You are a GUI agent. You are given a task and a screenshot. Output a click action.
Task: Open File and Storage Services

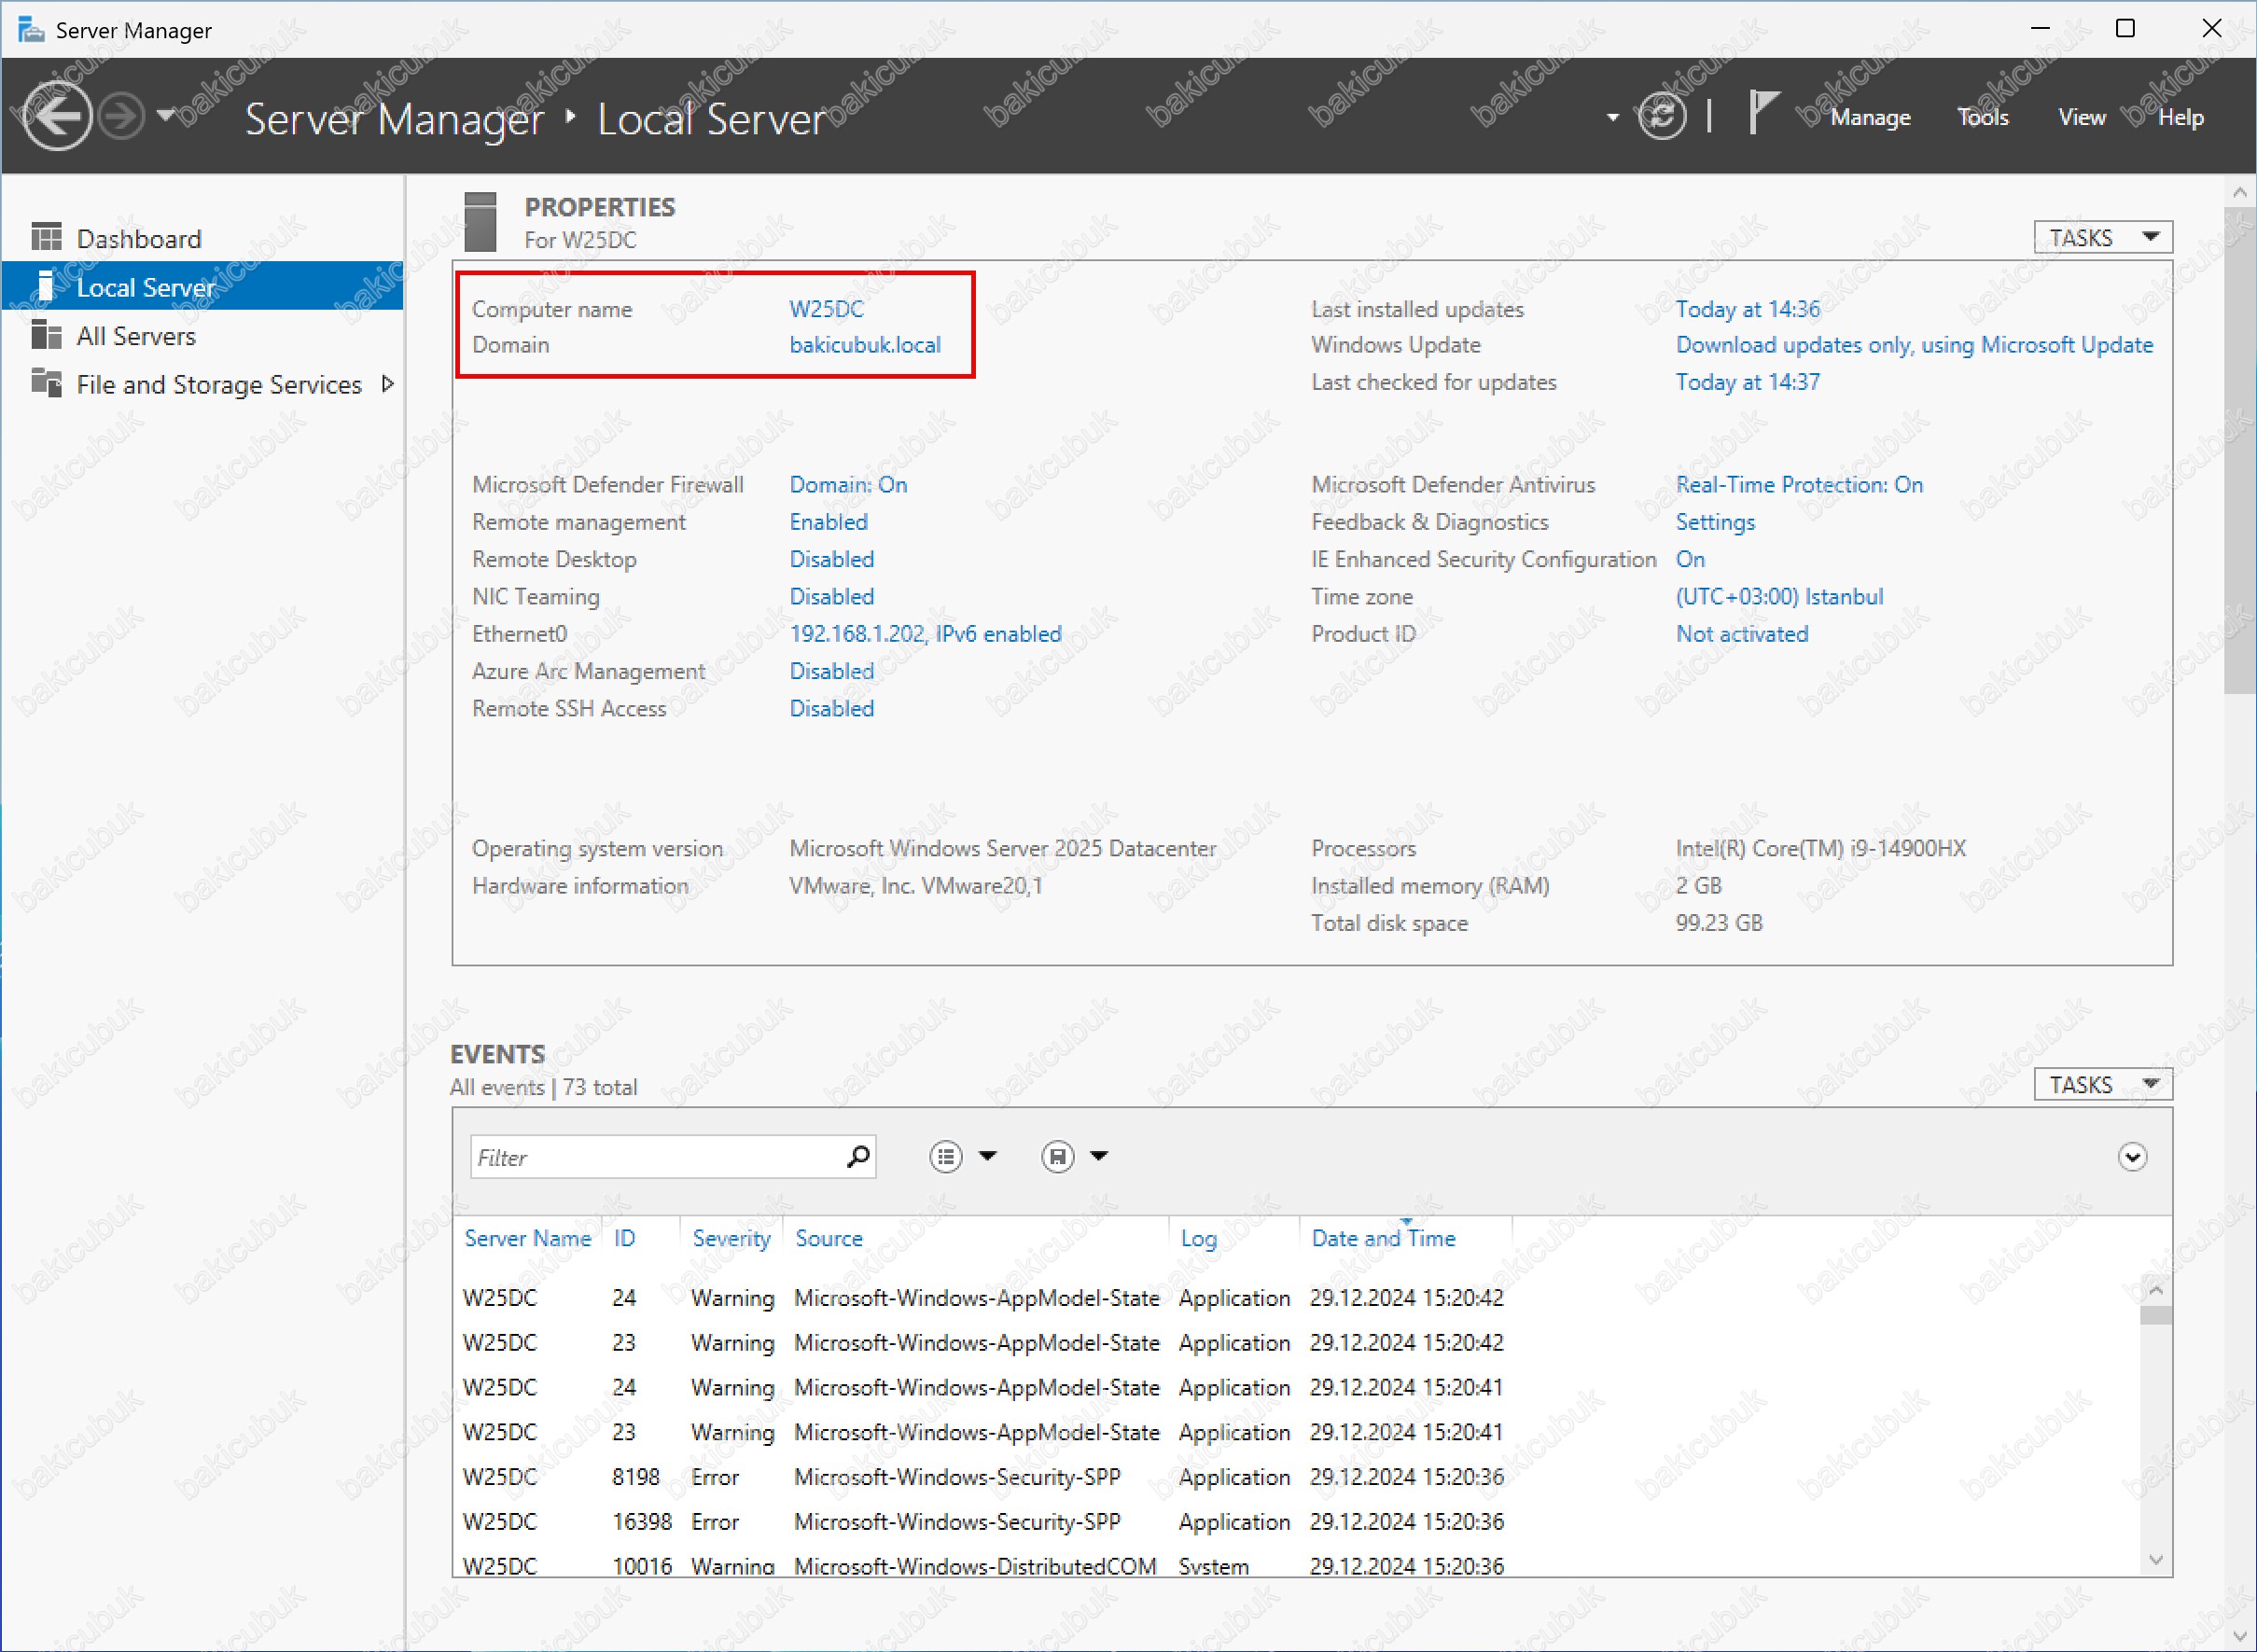pos(219,384)
